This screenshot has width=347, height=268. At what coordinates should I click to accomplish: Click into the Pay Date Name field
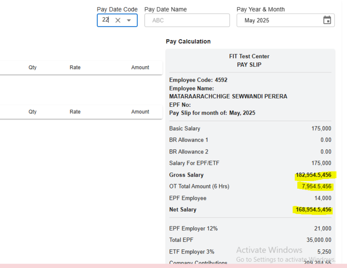(187, 20)
